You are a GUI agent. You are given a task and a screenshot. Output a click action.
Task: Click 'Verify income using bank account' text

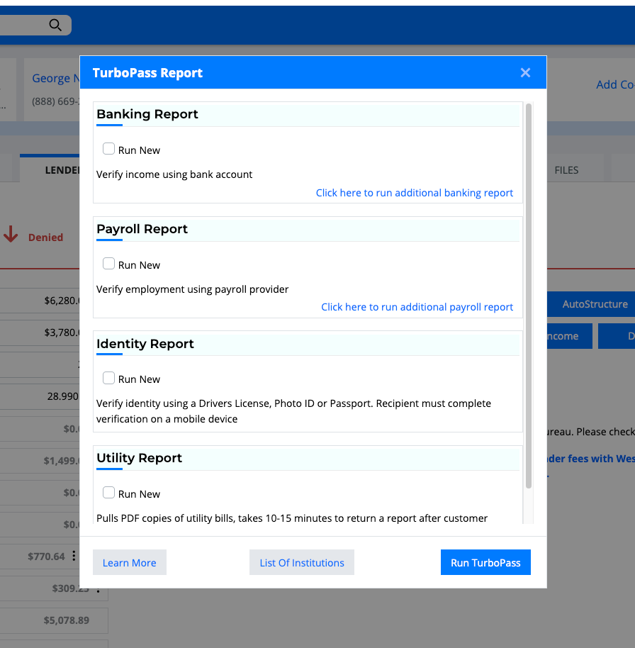click(174, 174)
